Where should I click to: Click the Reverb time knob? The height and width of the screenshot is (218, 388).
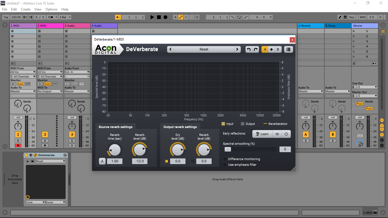coord(115,150)
